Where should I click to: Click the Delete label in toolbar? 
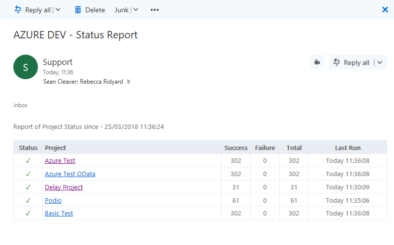95,10
